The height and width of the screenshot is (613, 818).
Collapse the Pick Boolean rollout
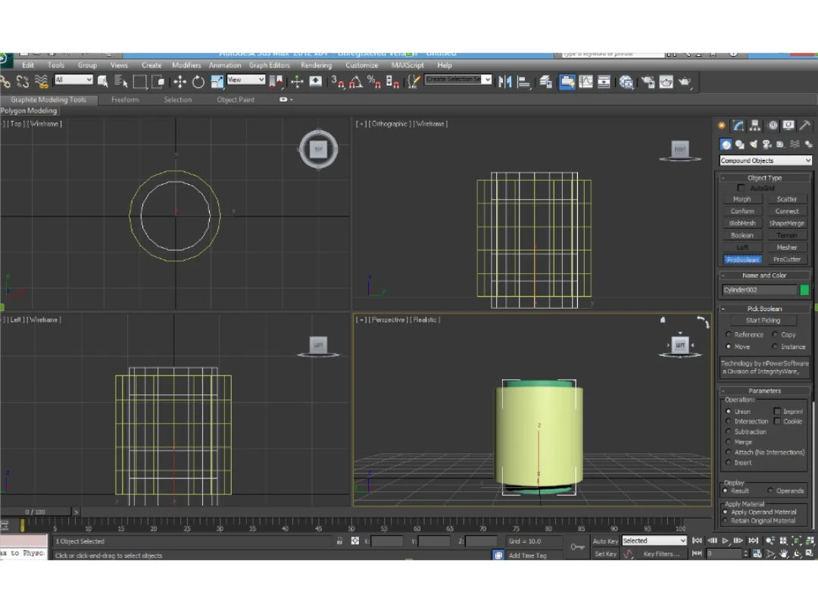point(765,309)
